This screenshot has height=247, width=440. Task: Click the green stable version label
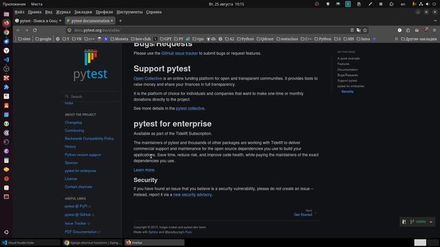coord(420,222)
